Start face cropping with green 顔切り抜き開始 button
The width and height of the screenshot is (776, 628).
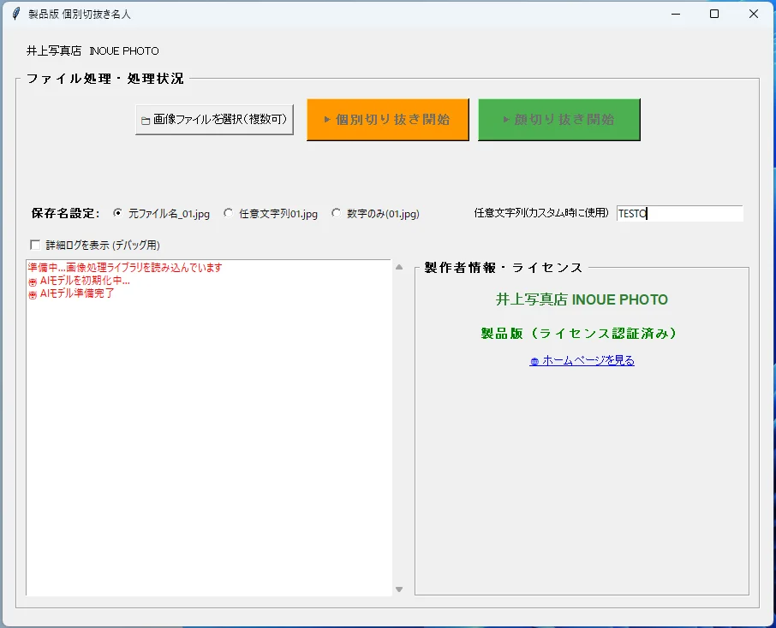tap(558, 120)
